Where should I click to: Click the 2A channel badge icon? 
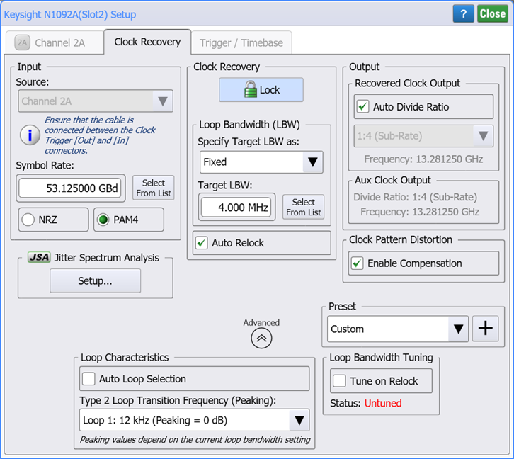point(22,42)
